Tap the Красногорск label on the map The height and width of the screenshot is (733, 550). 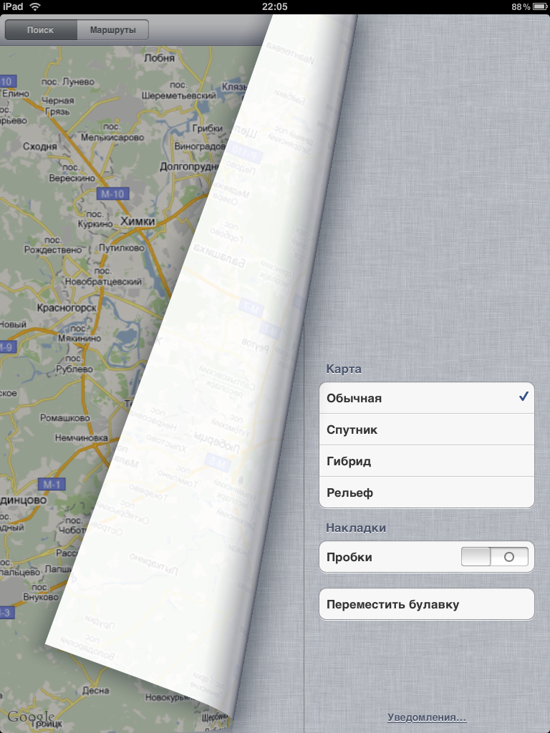[x=66, y=307]
